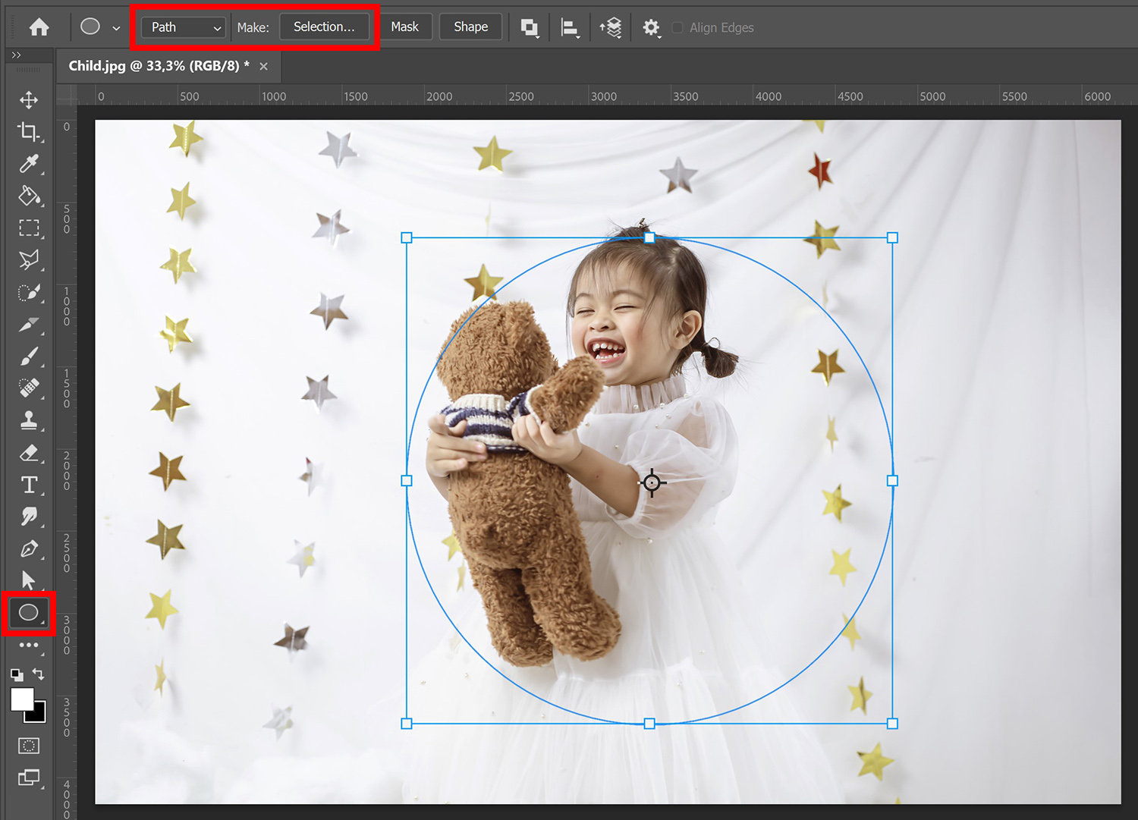1138x820 pixels.
Task: Select the Type tool
Action: [x=29, y=485]
